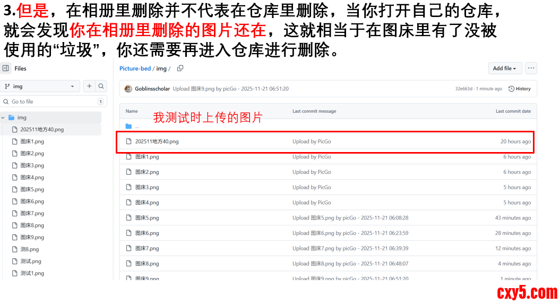560x303 pixels.
Task: Open commit message for 图床8.png row
Action: click(350, 264)
